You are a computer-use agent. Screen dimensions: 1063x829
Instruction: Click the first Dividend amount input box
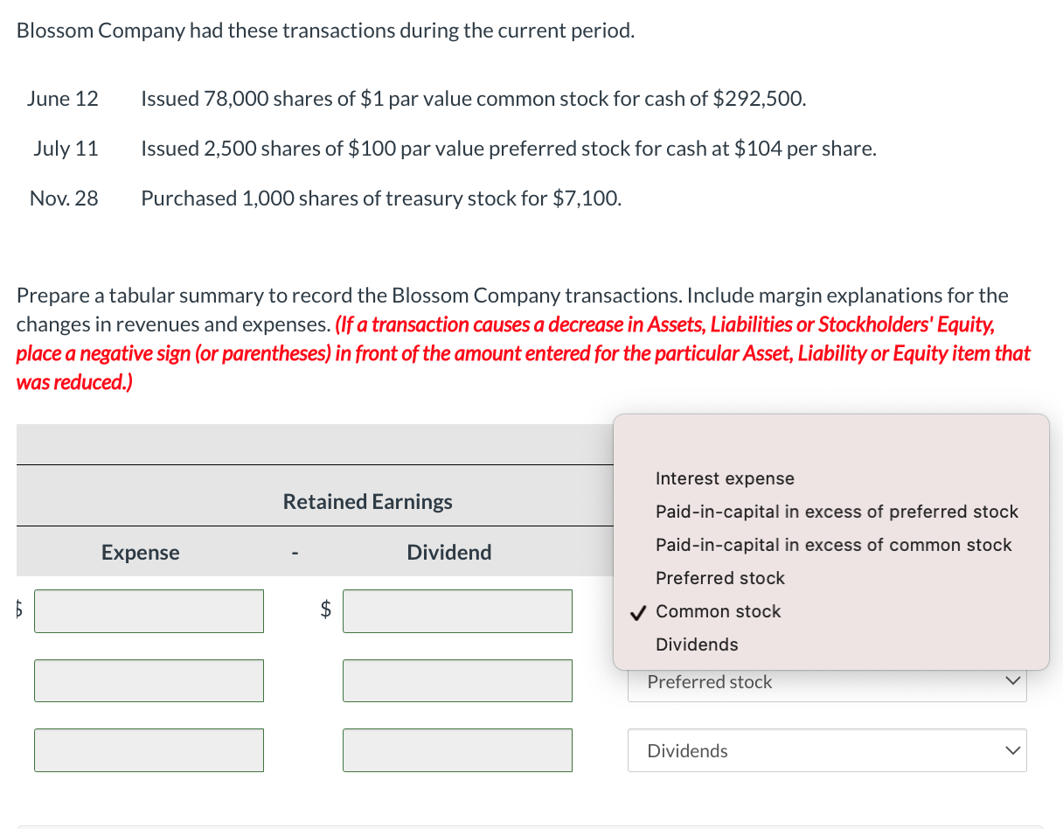pyautogui.click(x=457, y=611)
